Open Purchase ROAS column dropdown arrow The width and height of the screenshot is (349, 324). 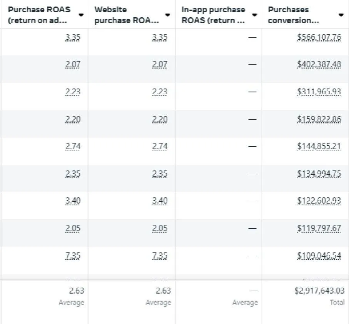81,15
